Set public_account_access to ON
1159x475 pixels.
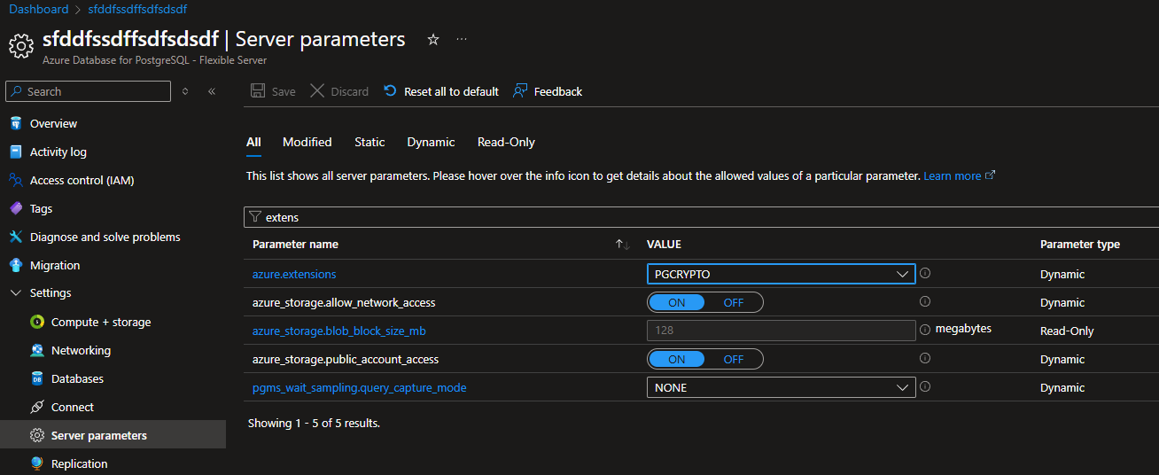click(x=676, y=359)
